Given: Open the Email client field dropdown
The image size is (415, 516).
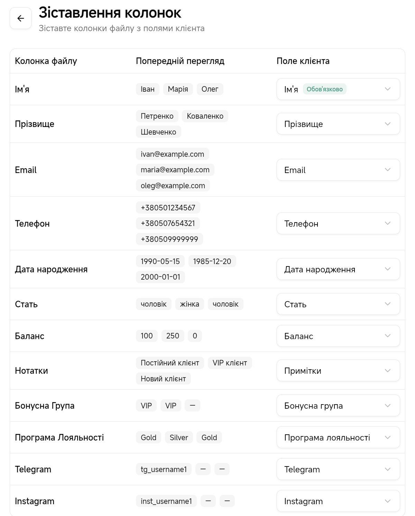Looking at the screenshot, I should pos(338,170).
